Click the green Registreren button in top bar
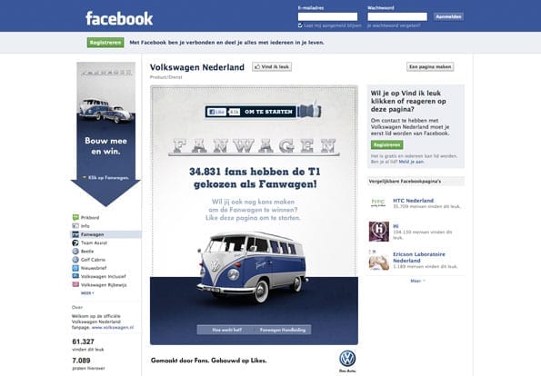 click(x=105, y=43)
